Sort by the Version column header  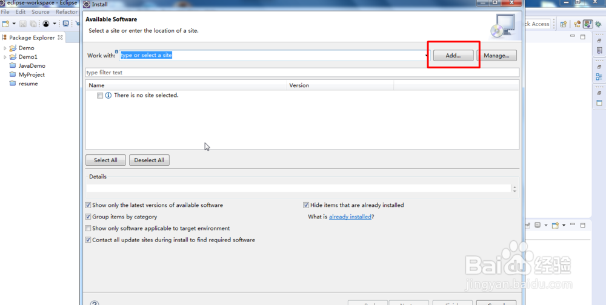pos(340,85)
